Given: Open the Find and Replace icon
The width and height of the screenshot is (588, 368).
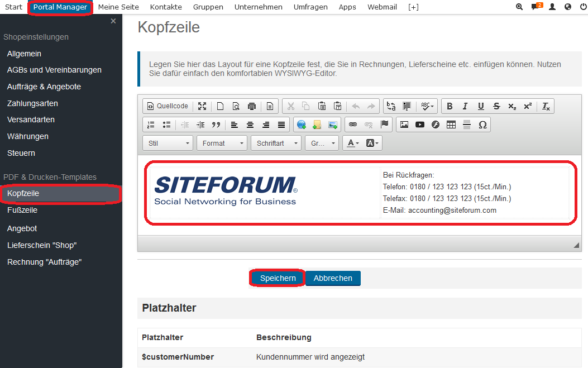Looking at the screenshot, I should pos(391,106).
